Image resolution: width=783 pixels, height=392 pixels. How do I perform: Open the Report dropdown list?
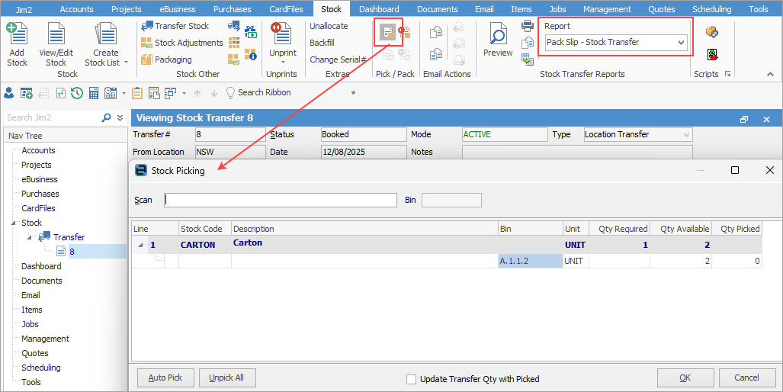click(682, 43)
